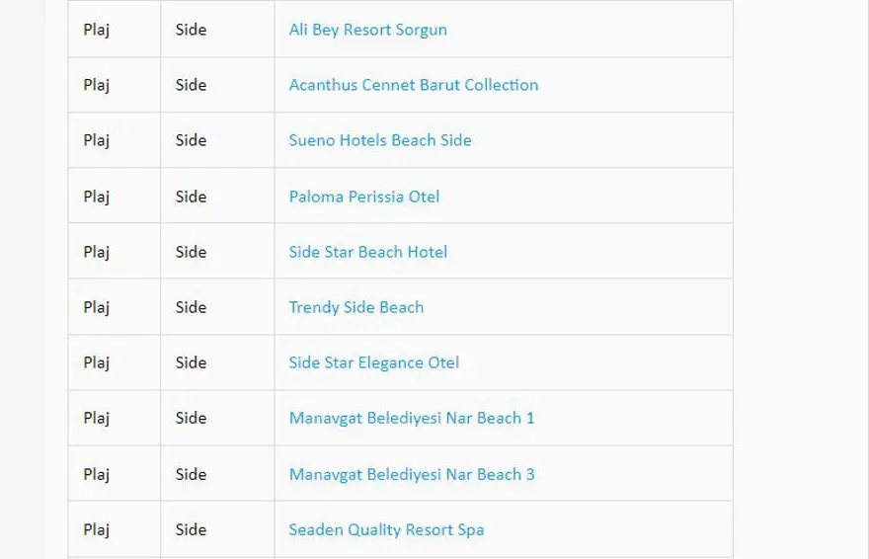Click the Trendy Side Beach link
This screenshot has width=869, height=559.
355,307
